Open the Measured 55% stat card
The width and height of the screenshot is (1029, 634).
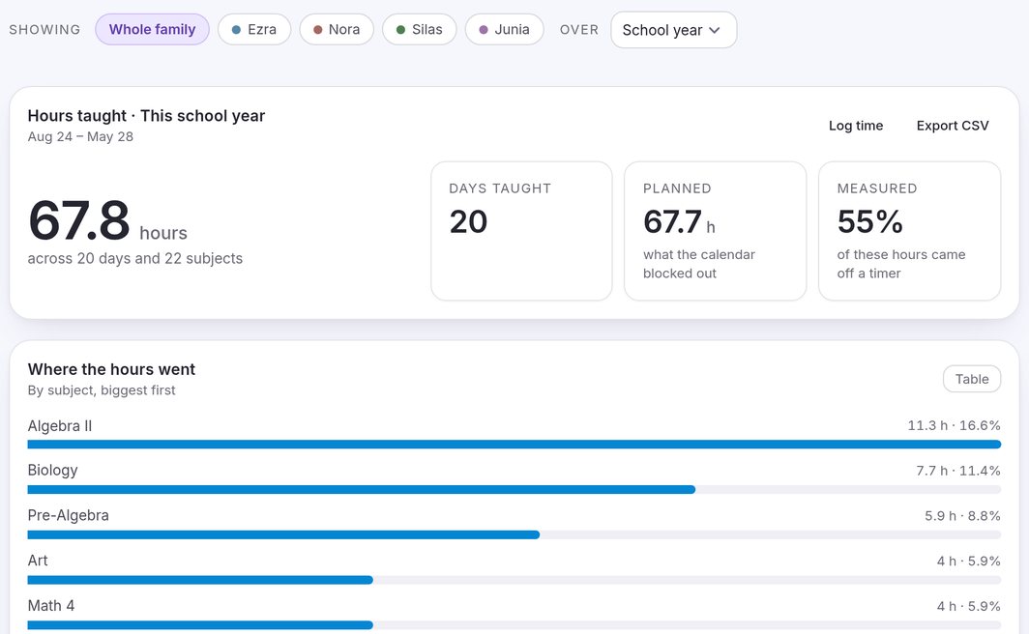tap(909, 231)
